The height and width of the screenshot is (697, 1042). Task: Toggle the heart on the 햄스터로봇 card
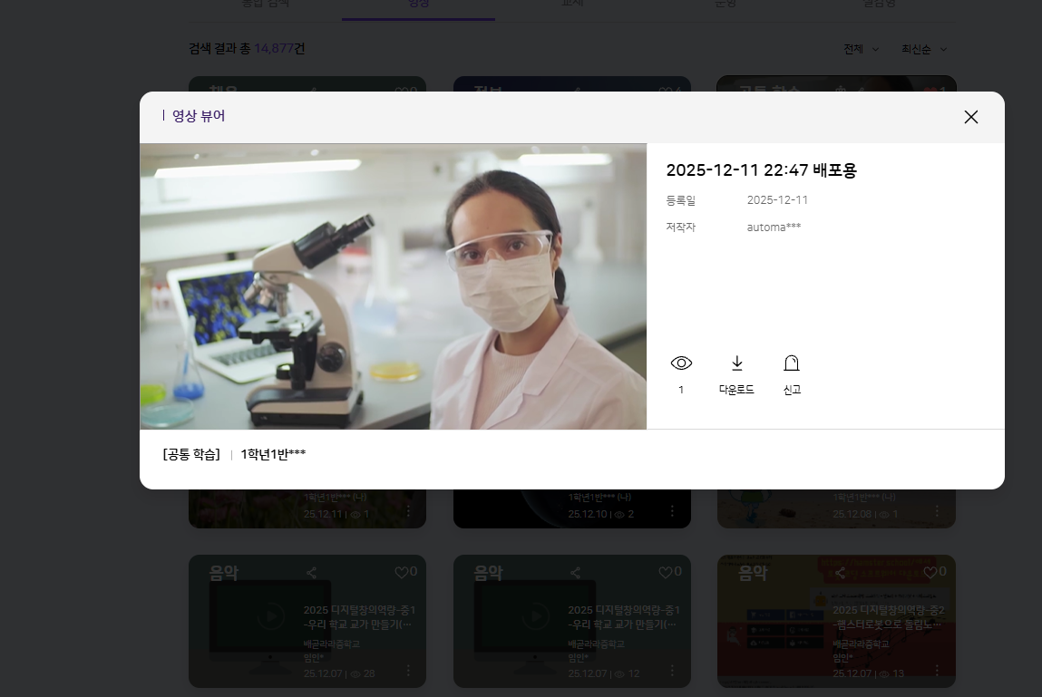pos(930,573)
